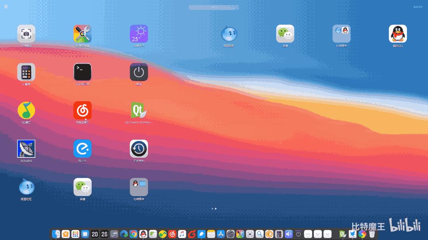Open the hamburger menu at top-left

pos(6,6)
